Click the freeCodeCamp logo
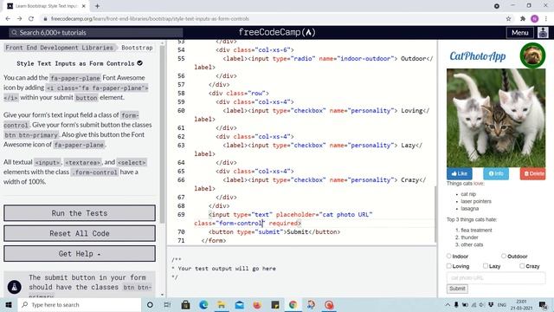 point(277,32)
